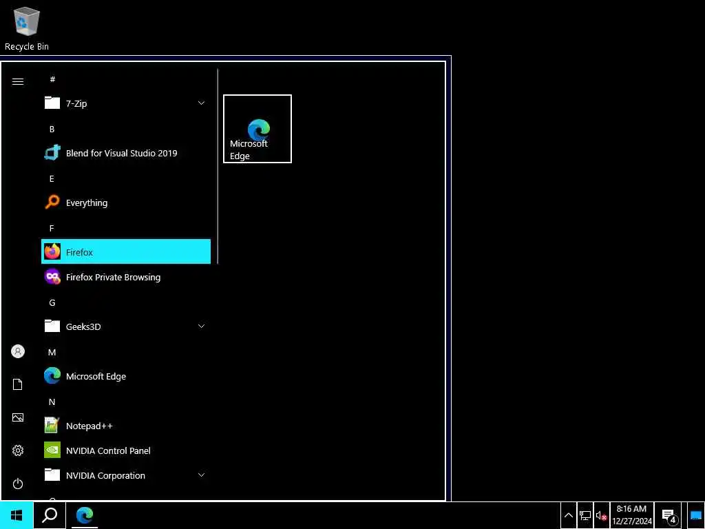Open the Recycle Bin desktop icon
Image resolution: width=705 pixels, height=529 pixels.
pyautogui.click(x=27, y=28)
